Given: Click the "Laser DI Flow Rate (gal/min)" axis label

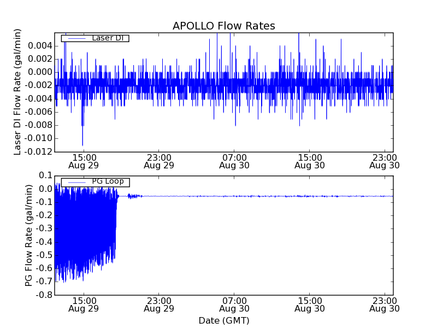Looking at the screenshot, I should pyautogui.click(x=17, y=92).
